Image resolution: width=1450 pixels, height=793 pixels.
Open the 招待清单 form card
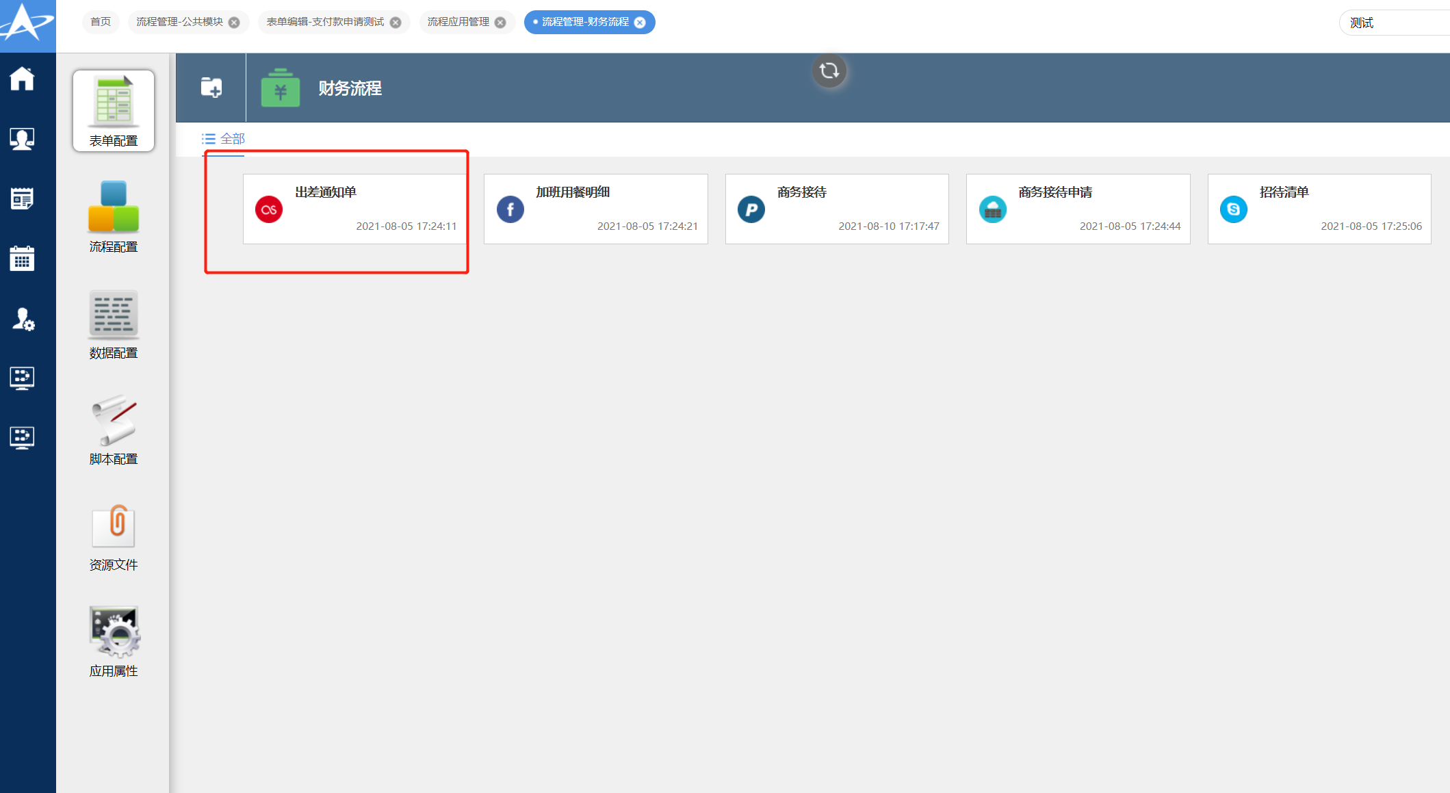coord(1319,209)
